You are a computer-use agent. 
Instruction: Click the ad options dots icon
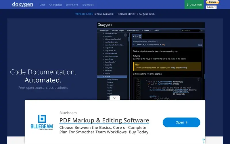204,142
